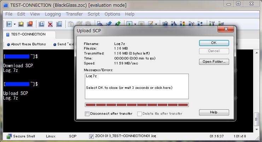Open the Logging menu
Viewport: 262px width, 142px height.
[x=53, y=14]
